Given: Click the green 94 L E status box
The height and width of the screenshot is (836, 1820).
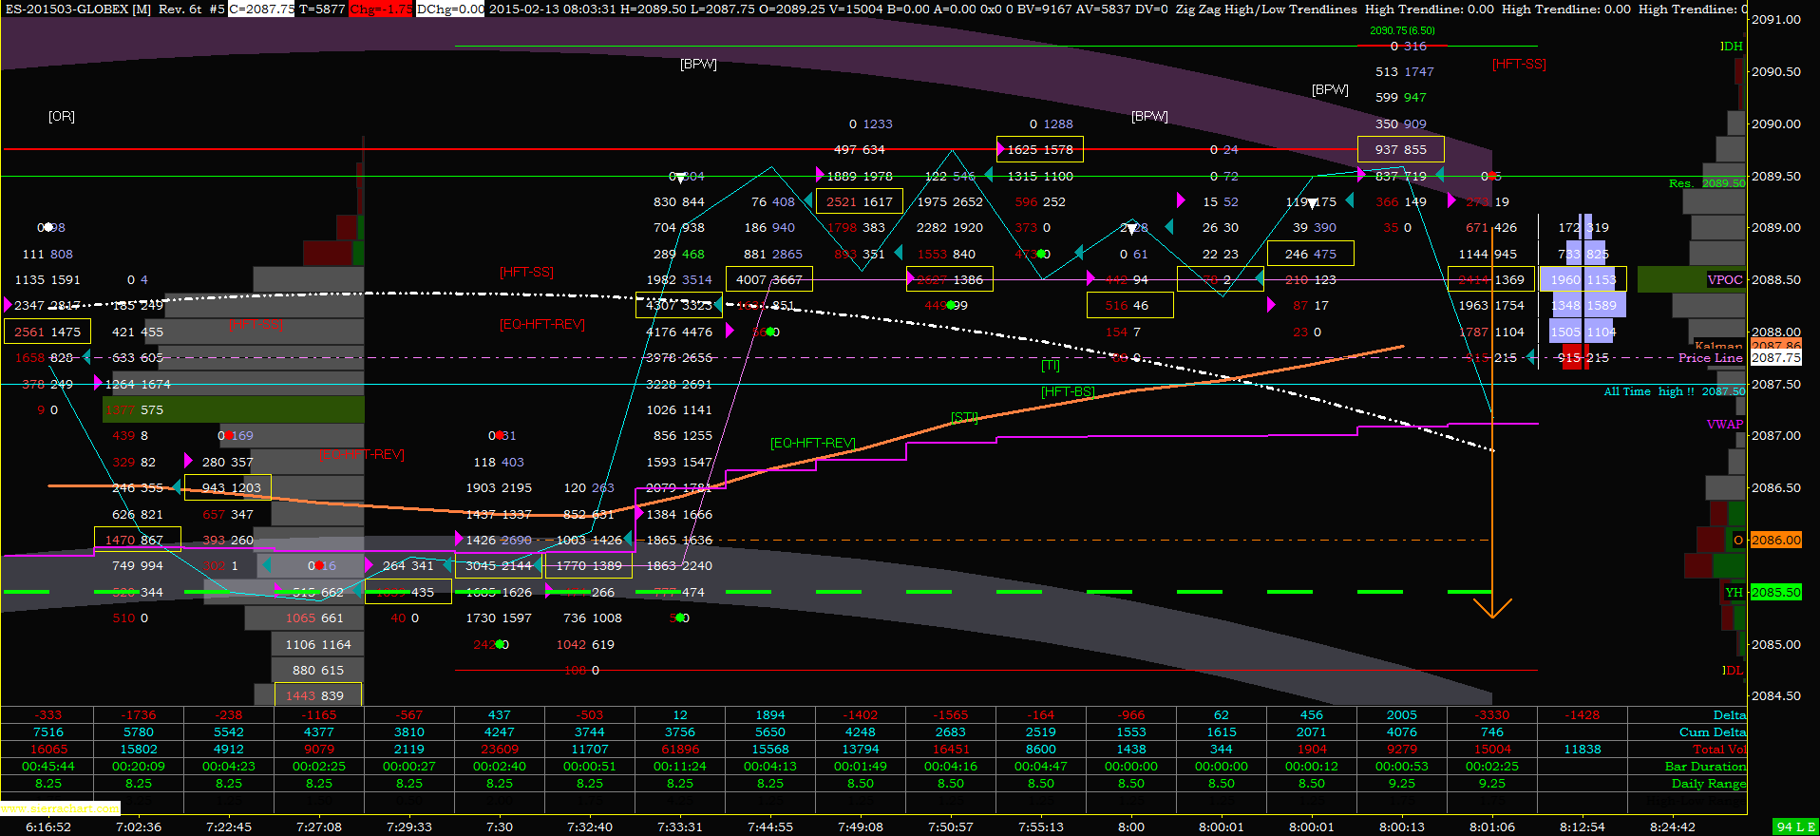Looking at the screenshot, I should pos(1796,827).
